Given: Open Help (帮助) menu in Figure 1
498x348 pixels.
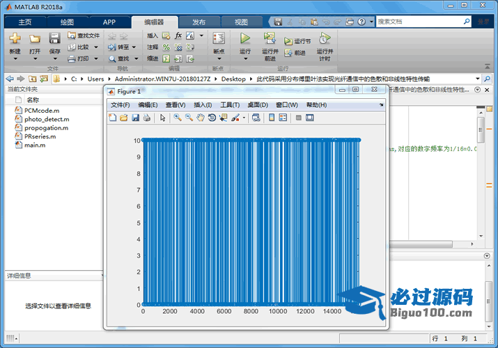Looking at the screenshot, I should pyautogui.click(x=316, y=105).
